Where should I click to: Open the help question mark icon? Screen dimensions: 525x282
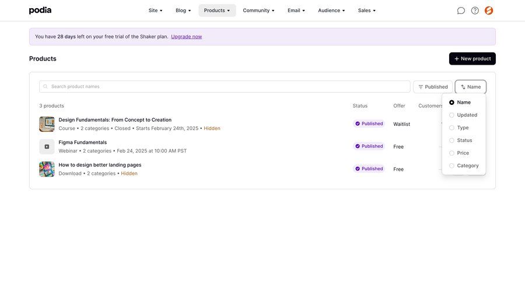pyautogui.click(x=475, y=10)
